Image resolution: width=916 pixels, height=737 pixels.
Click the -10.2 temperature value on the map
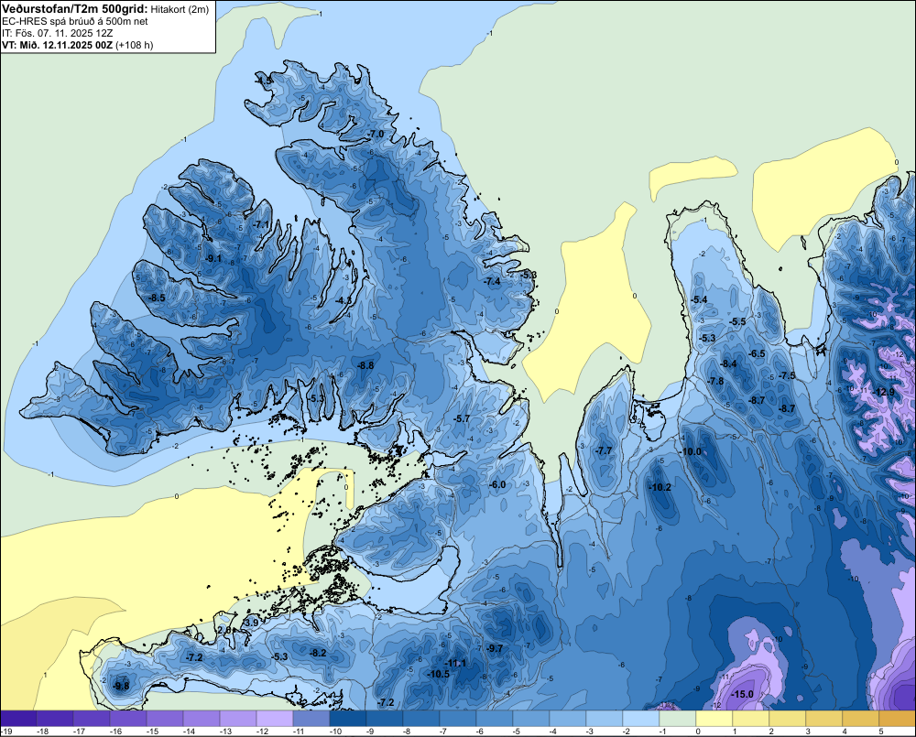tap(660, 487)
